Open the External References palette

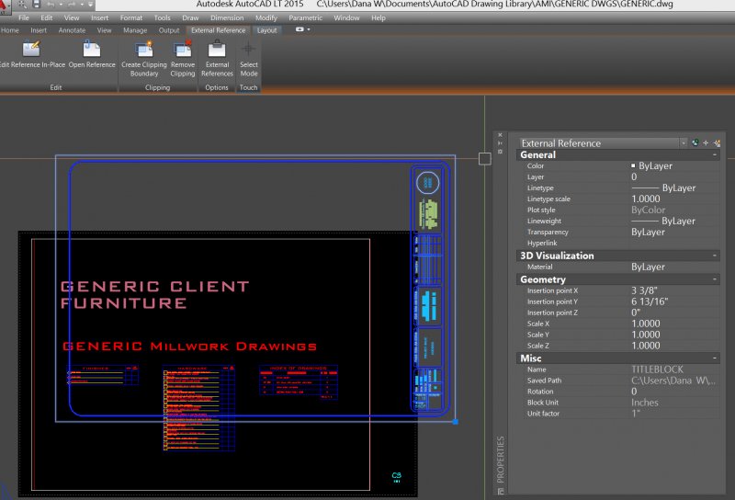[217, 49]
